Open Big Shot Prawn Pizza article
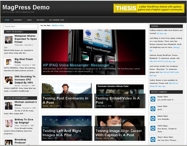This screenshot has width=187, height=146. pos(24,61)
